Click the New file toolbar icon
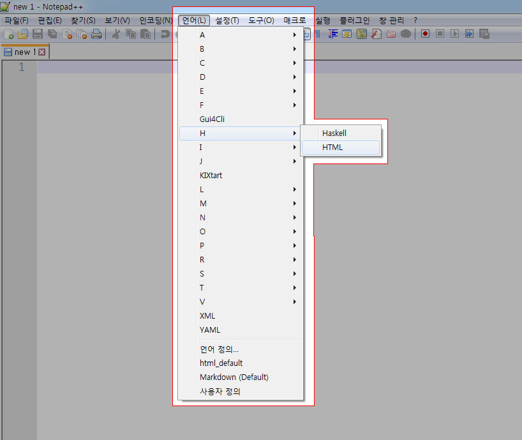 pyautogui.click(x=9, y=34)
